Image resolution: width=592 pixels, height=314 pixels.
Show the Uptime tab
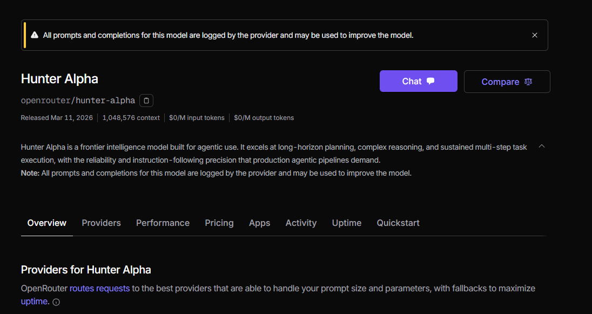(347, 223)
